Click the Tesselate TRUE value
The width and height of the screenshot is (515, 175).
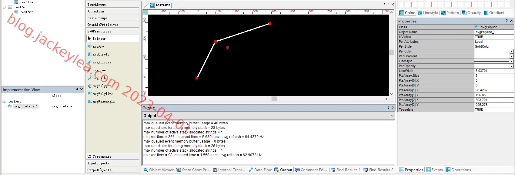coord(494,109)
